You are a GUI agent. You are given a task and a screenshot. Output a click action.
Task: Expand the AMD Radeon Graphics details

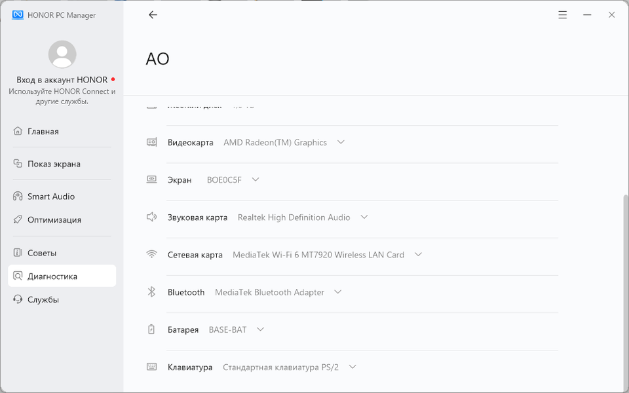coord(341,142)
